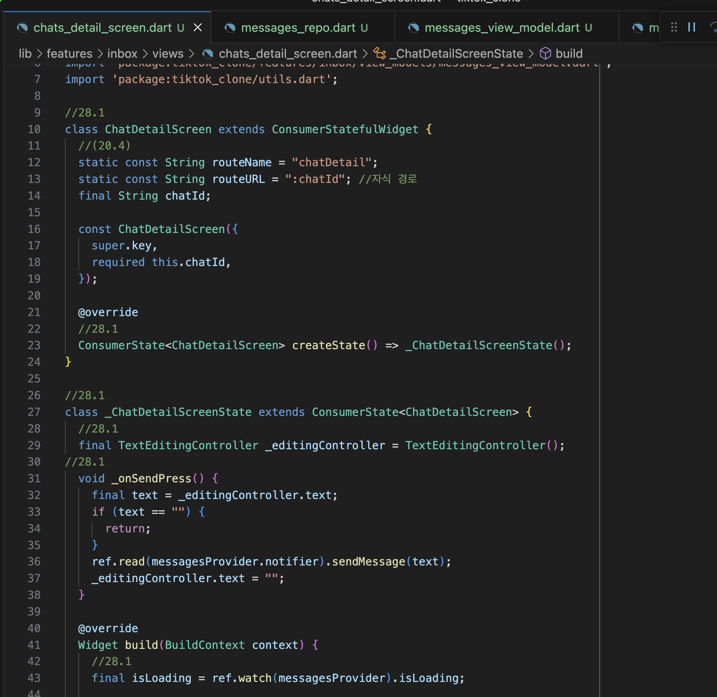Expand the views breadcrumb dropdown
The image size is (717, 697).
pyautogui.click(x=168, y=54)
